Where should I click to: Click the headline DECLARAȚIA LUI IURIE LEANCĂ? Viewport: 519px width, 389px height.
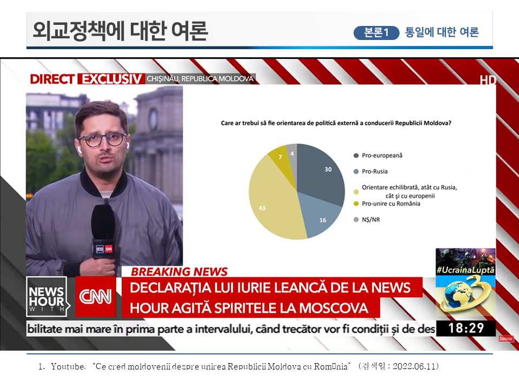coord(270,288)
